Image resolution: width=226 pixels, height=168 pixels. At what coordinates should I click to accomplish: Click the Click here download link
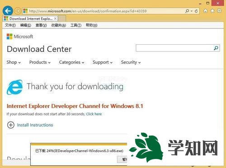pyautogui.click(x=94, y=114)
